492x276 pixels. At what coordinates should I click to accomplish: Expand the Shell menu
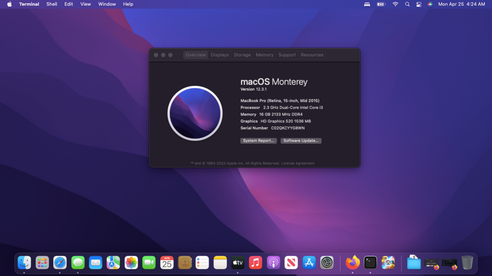click(51, 4)
